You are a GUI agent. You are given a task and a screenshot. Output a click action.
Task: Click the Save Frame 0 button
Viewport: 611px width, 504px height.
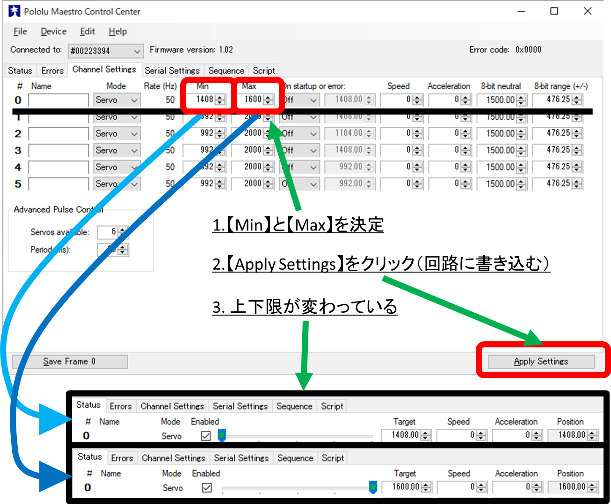pos(70,361)
